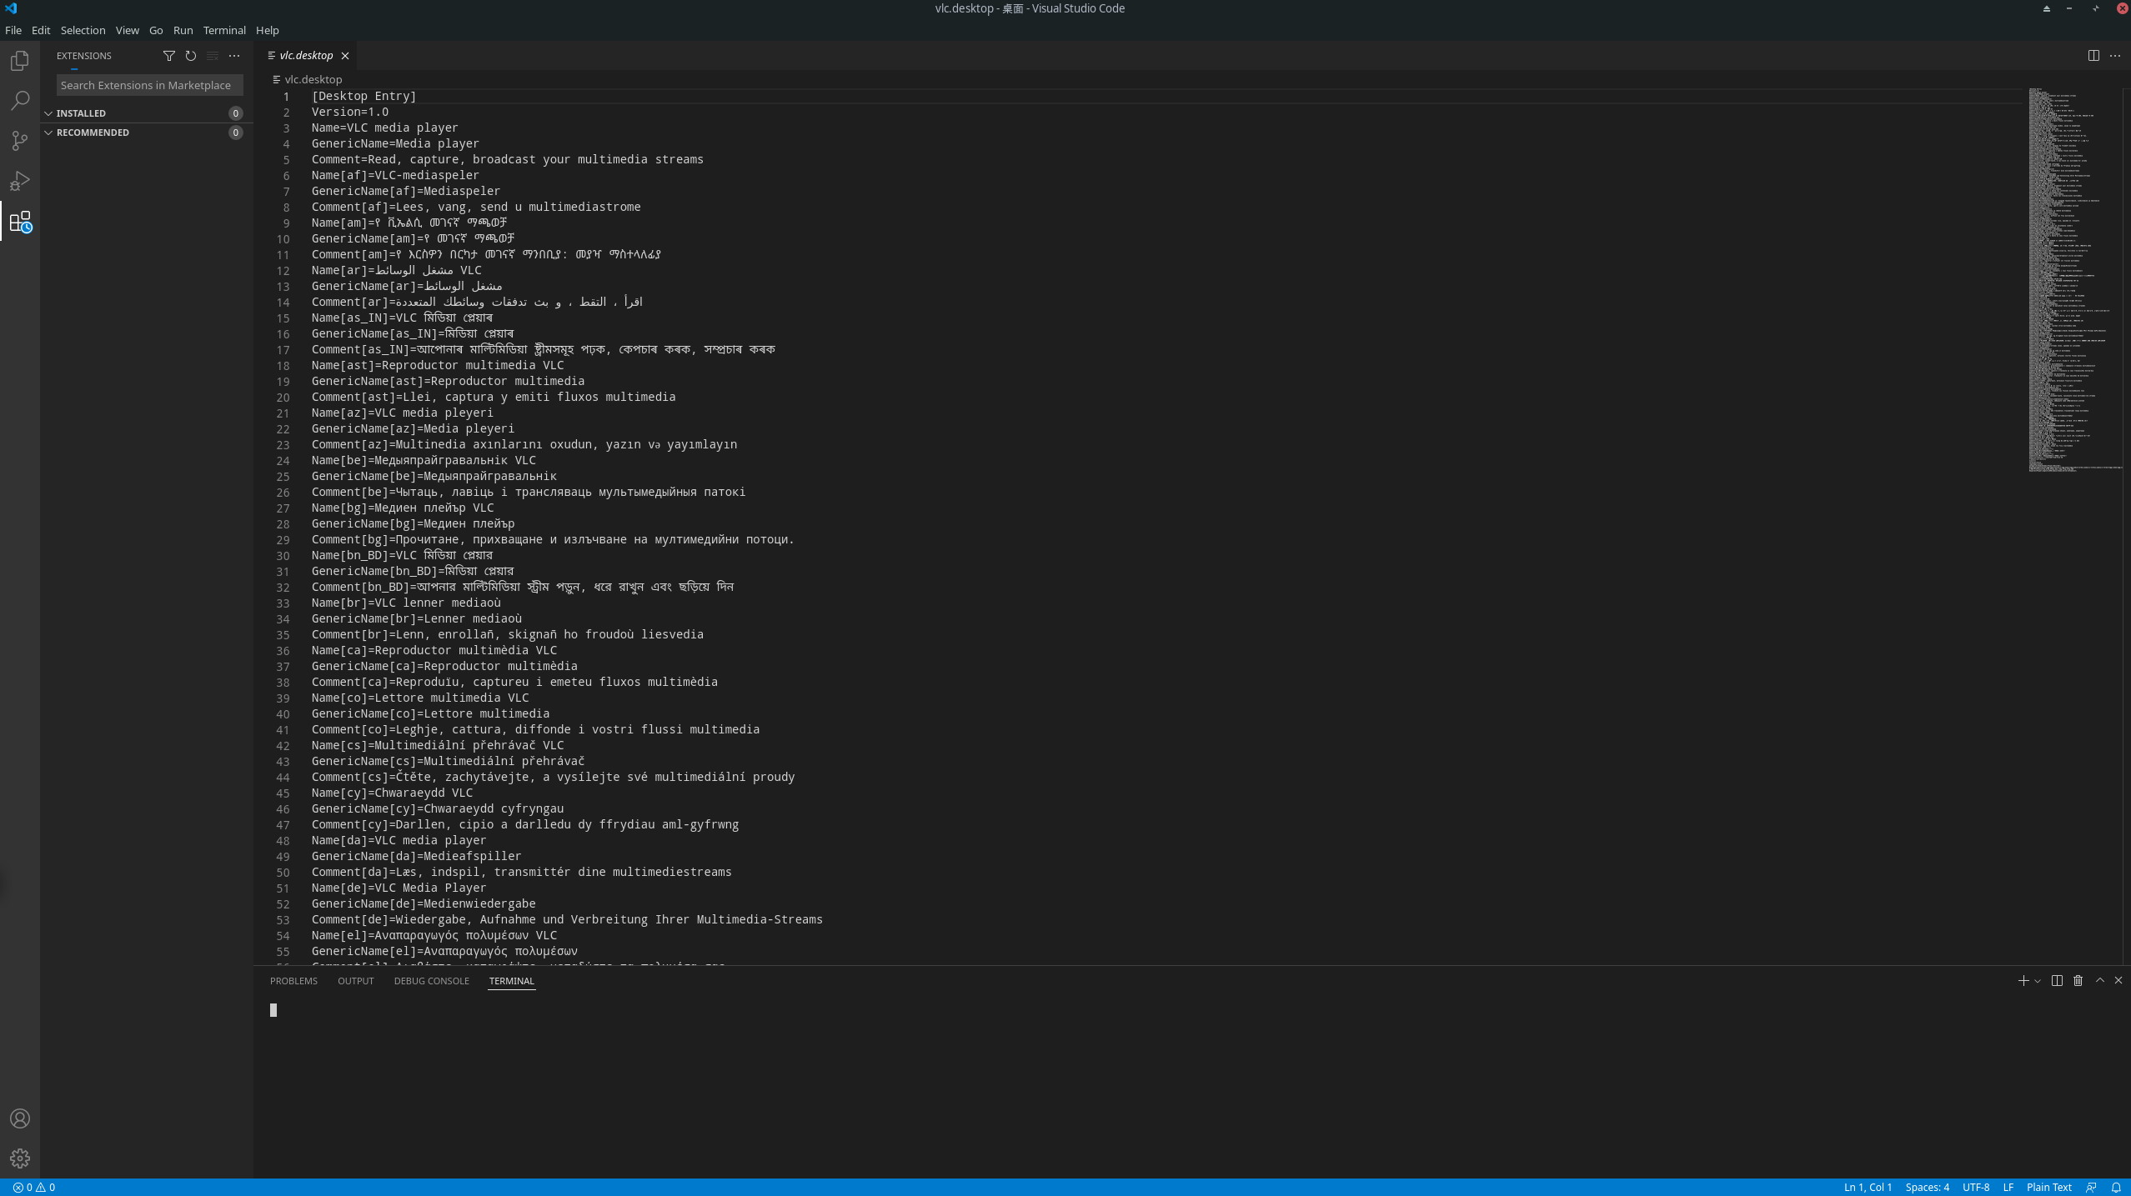The height and width of the screenshot is (1196, 2131).
Task: Open the Run and Debug view
Action: (20, 181)
